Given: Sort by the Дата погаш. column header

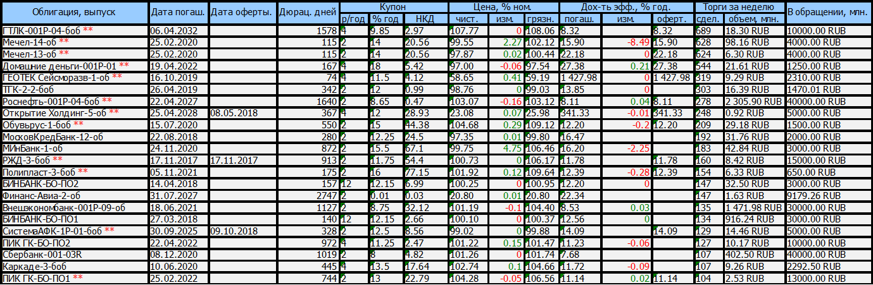Looking at the screenshot, I should (179, 13).
